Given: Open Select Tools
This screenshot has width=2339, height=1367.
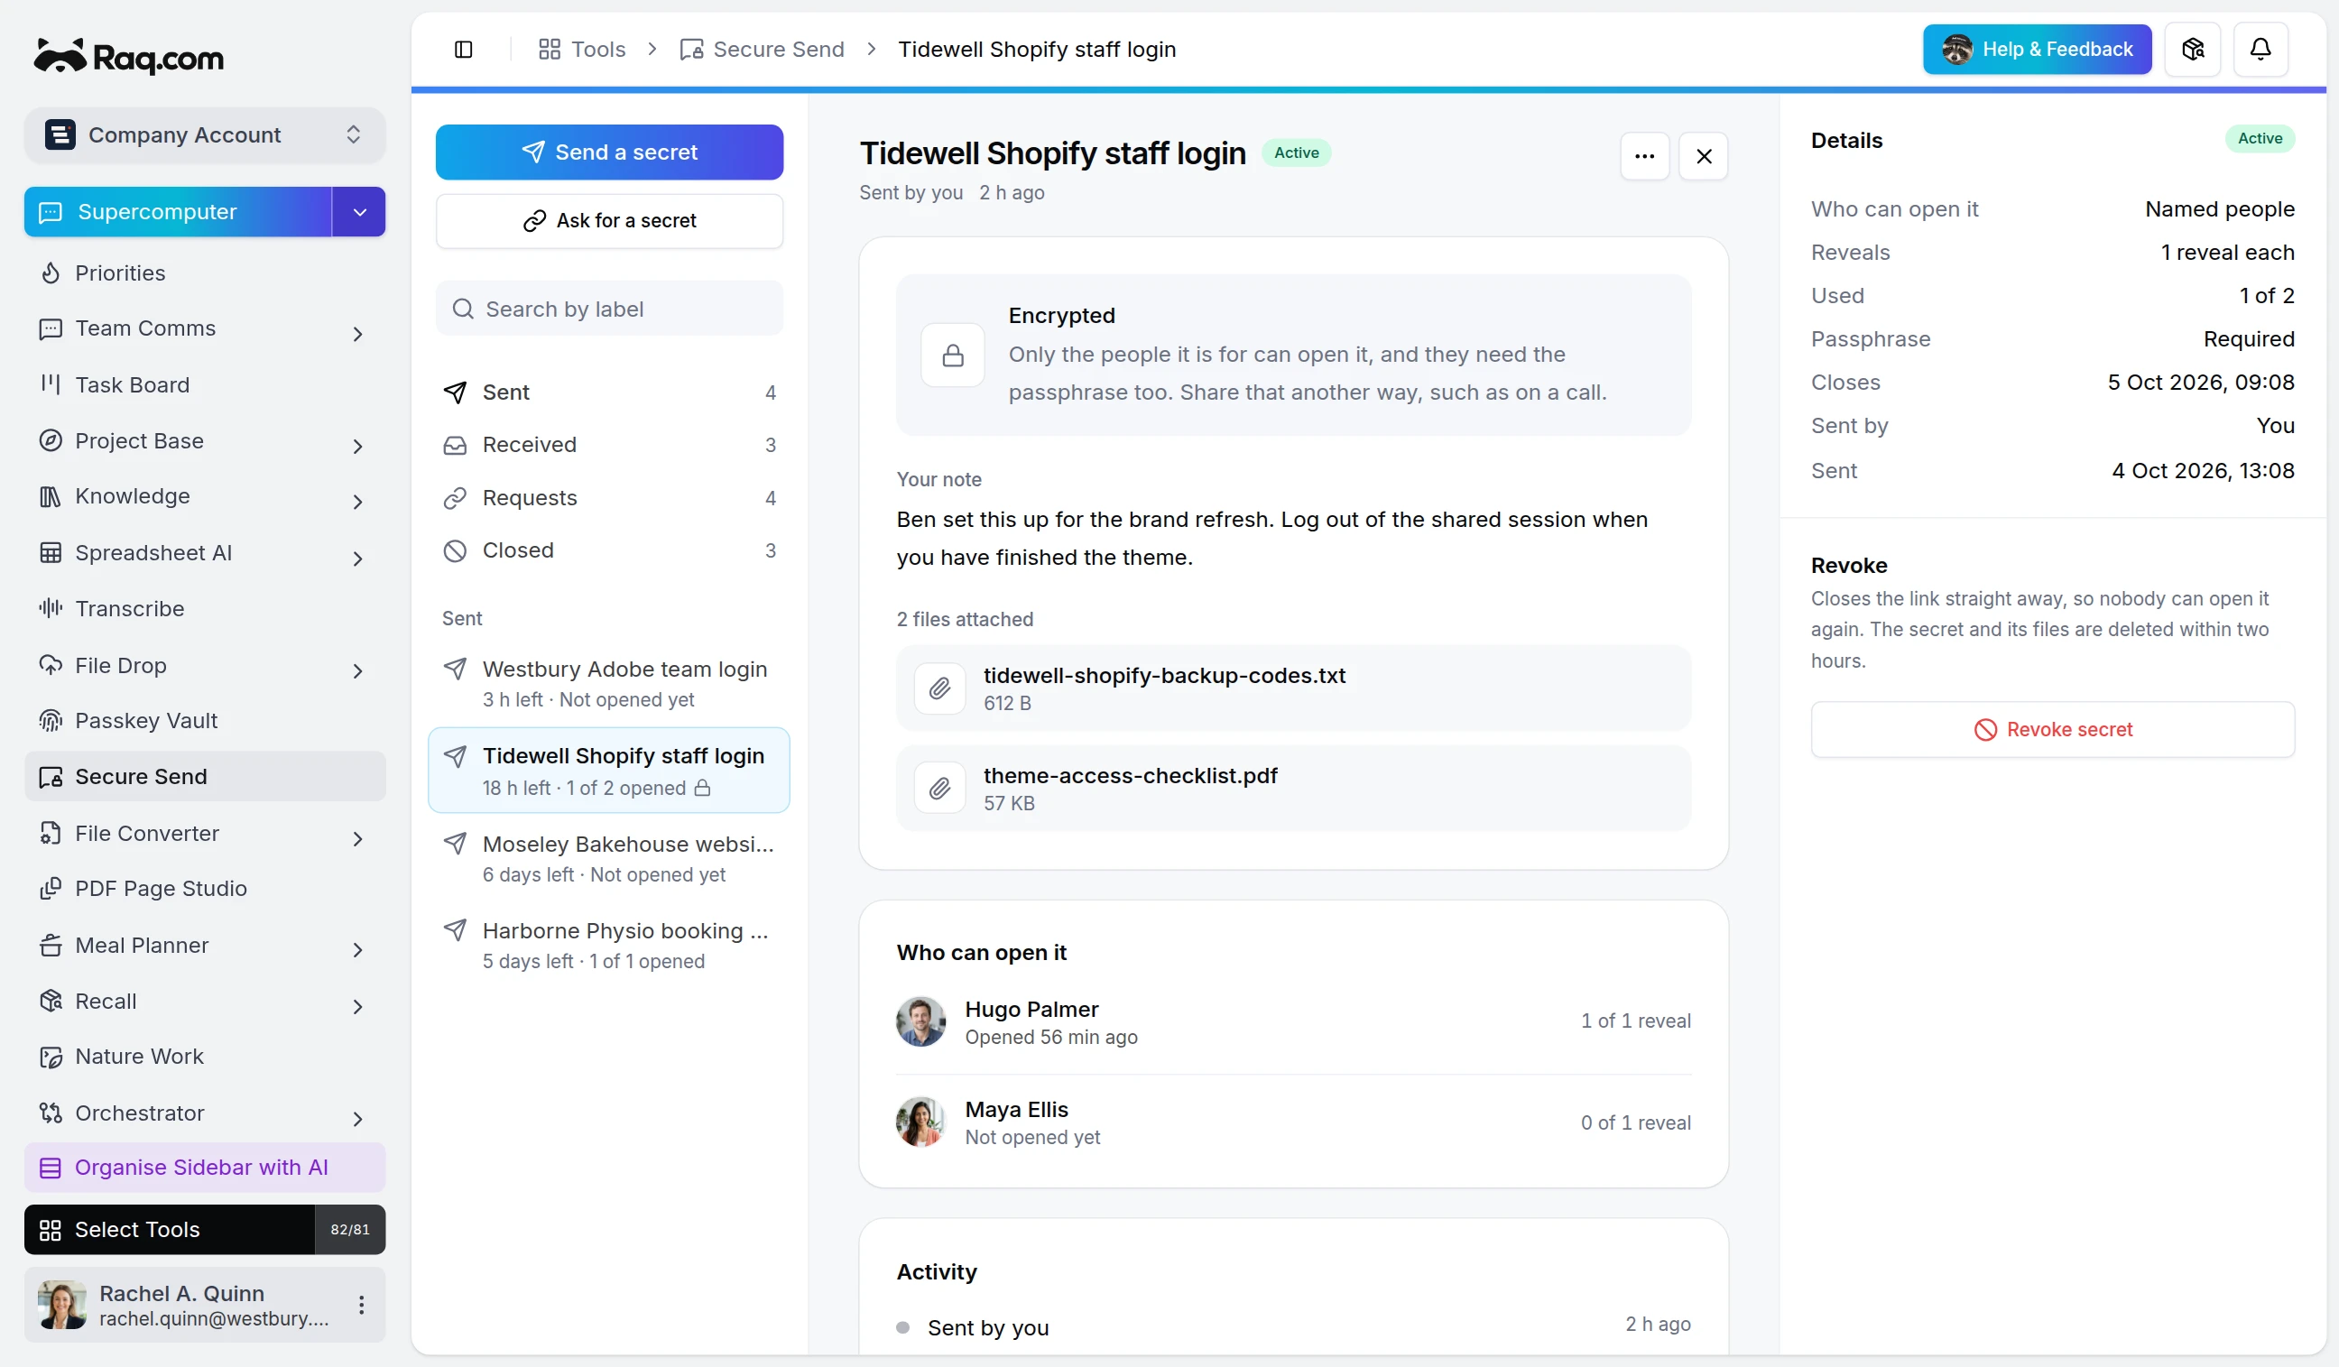Looking at the screenshot, I should 170,1230.
